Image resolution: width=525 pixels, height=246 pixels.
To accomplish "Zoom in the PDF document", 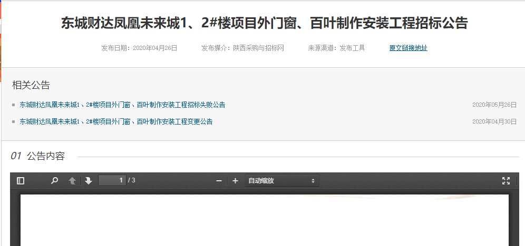I will click(x=236, y=181).
